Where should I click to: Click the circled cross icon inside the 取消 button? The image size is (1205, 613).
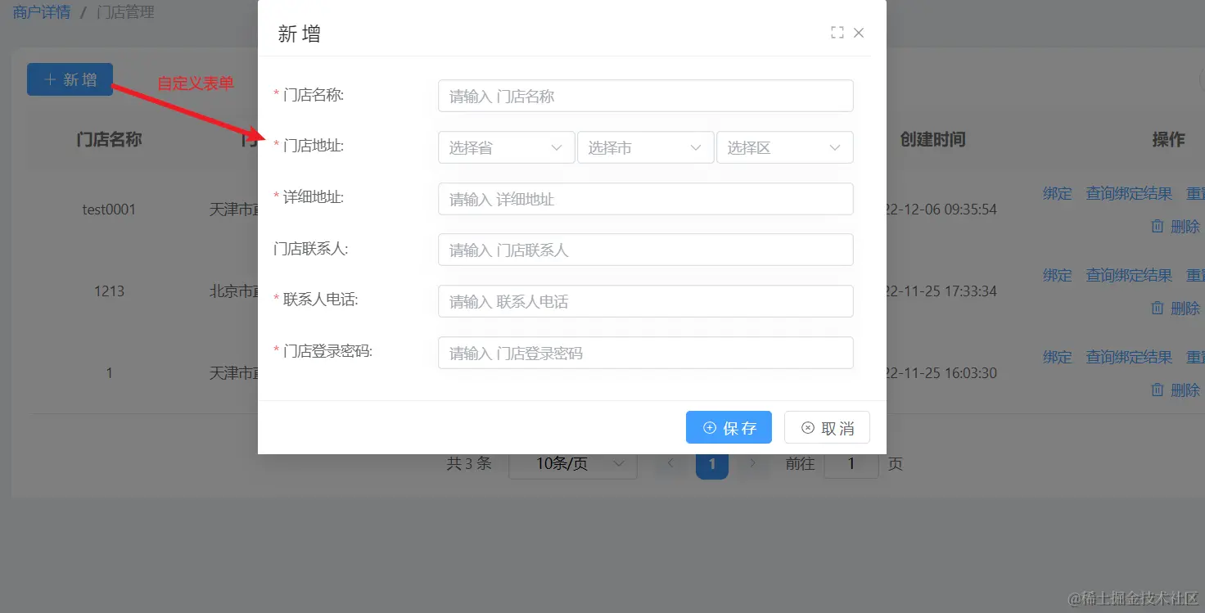click(808, 426)
